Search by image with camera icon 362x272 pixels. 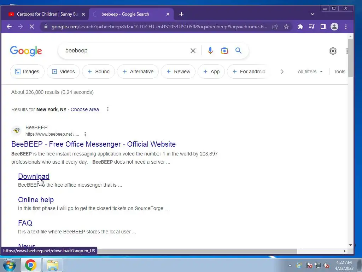224,51
